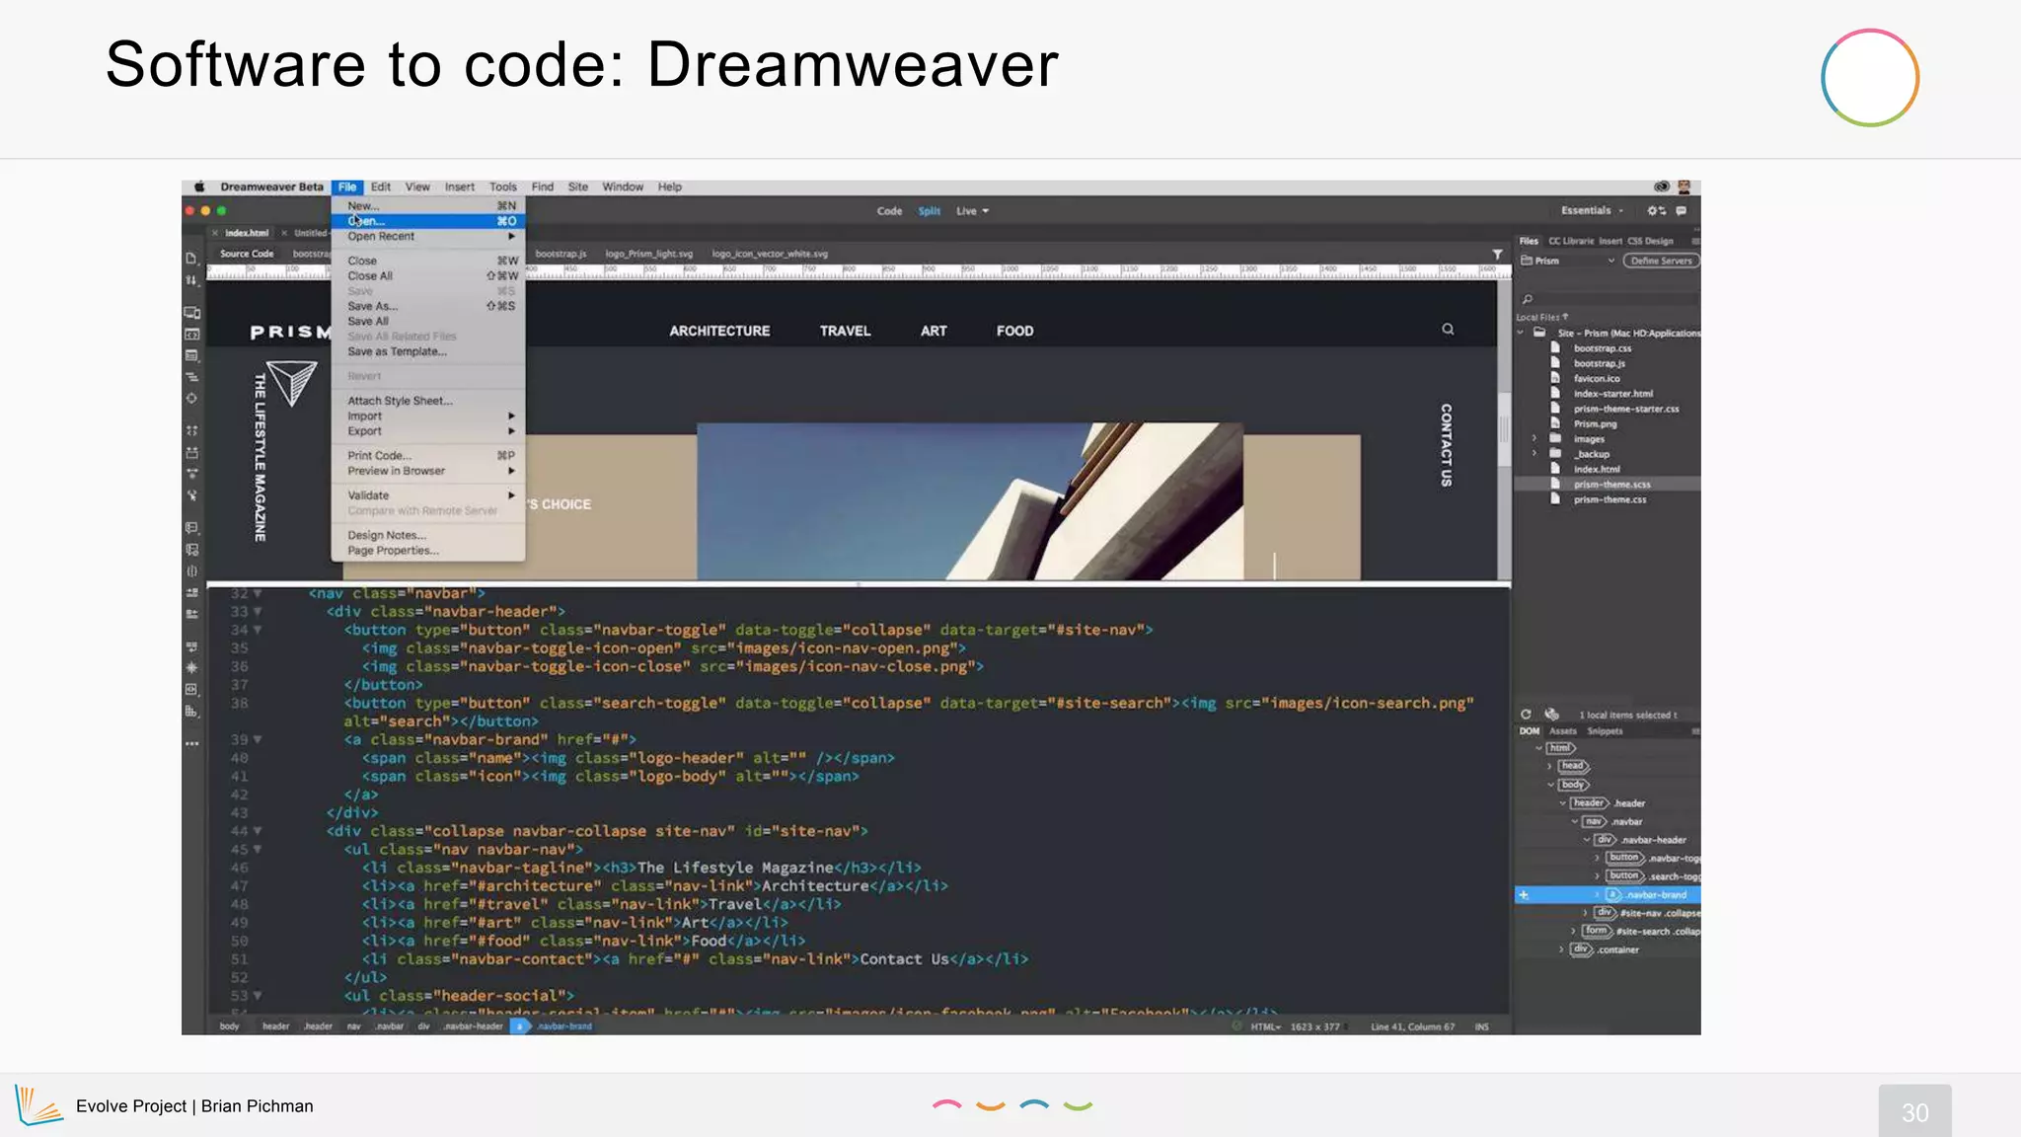Select prism-theme.scss in the Files list
Viewport: 2021px width, 1137px height.
pos(1608,485)
